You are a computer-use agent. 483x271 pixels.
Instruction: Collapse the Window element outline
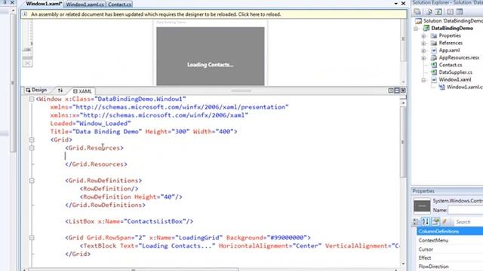(32, 99)
